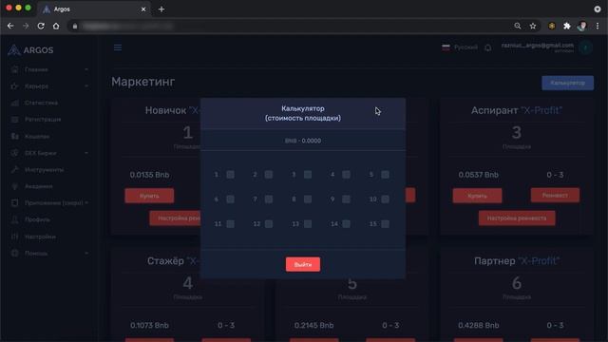Click the BNB - 0.0000 total value
The height and width of the screenshot is (342, 608).
tap(303, 141)
